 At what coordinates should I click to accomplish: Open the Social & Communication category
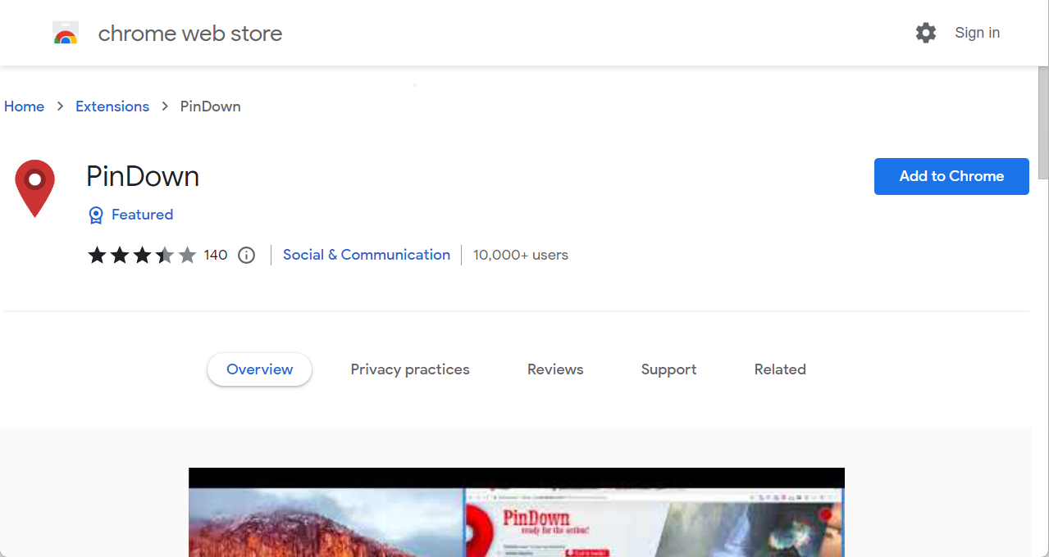click(x=367, y=255)
